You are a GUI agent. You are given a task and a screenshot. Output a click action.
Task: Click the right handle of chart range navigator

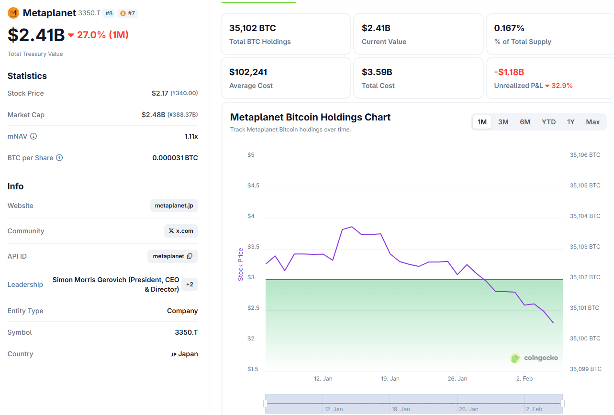click(562, 404)
